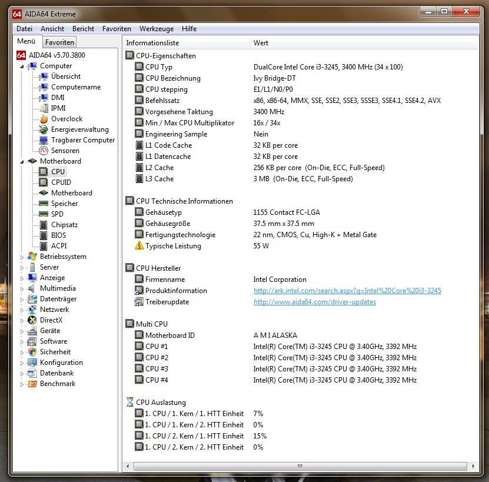Expand the Betriebssystem node
The width and height of the screenshot is (489, 482).
point(22,257)
